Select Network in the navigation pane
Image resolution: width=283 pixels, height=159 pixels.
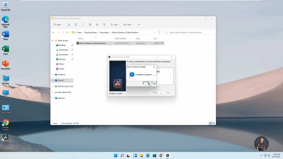click(61, 98)
